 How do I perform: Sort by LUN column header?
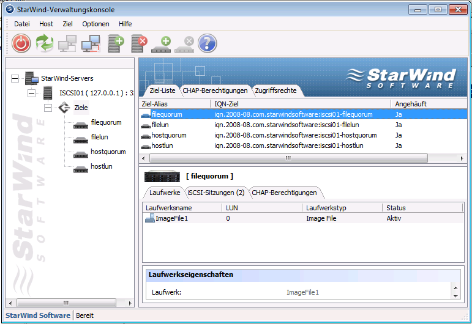click(262, 208)
